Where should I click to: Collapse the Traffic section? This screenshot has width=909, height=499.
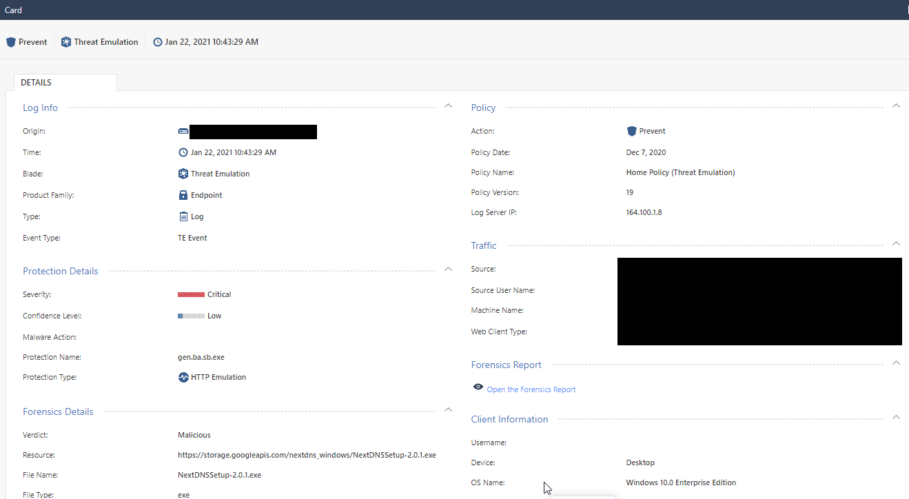[896, 244]
